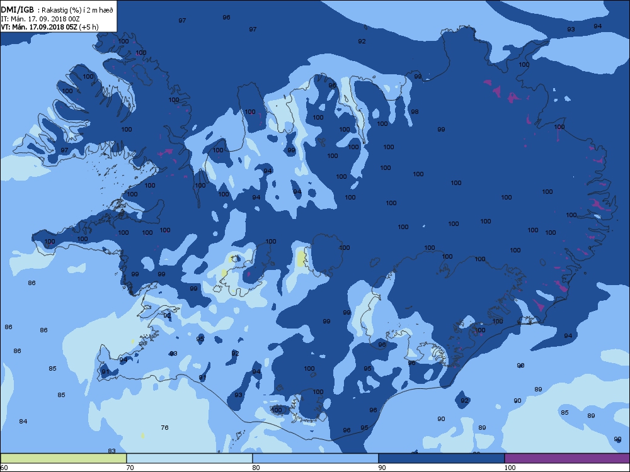
Task: Click the "VT: Mán. 17.09.2018 05Z (+5 h)" line
Action: (50, 27)
